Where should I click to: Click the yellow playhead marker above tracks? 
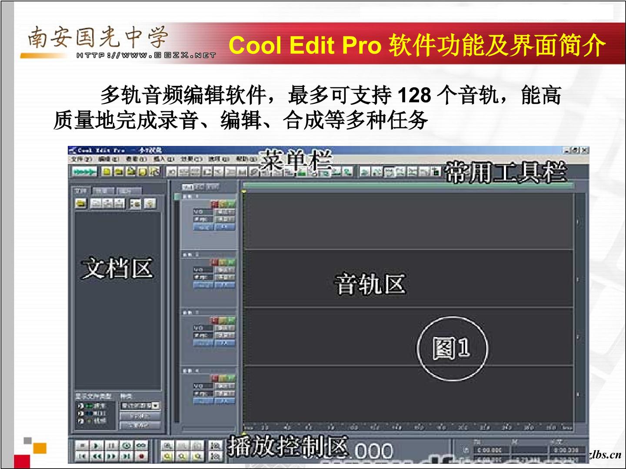click(x=244, y=191)
